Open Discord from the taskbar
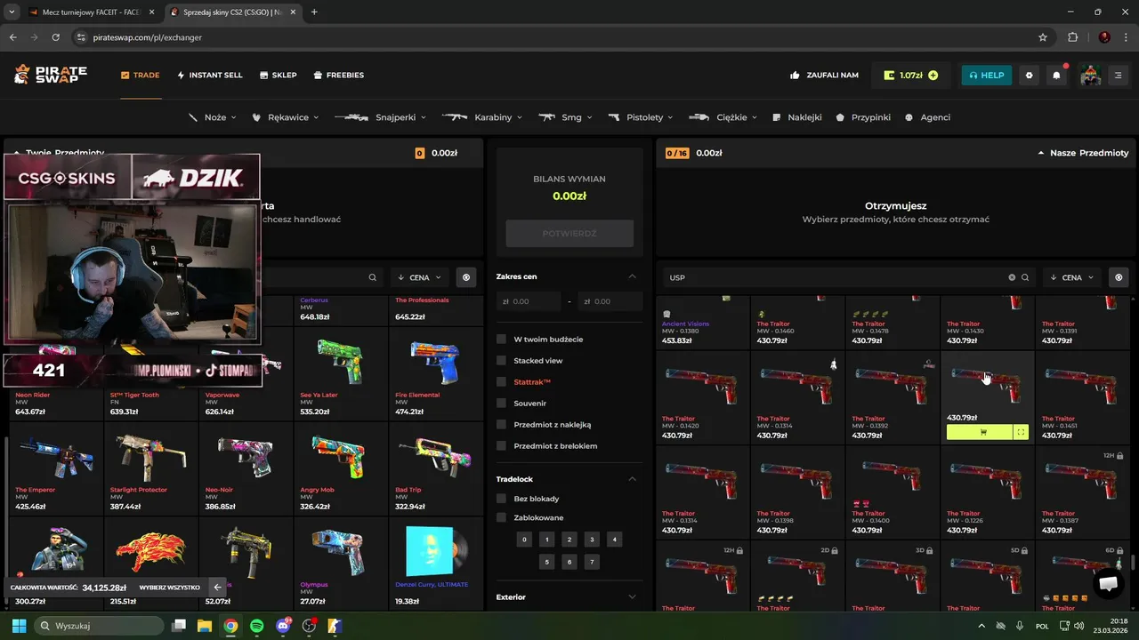The height and width of the screenshot is (640, 1139). [x=283, y=626]
